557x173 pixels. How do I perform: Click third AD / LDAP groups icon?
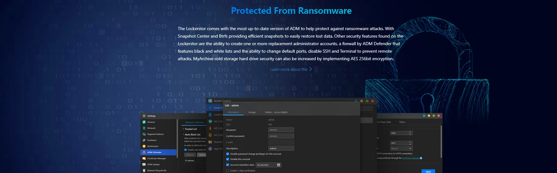210,135
